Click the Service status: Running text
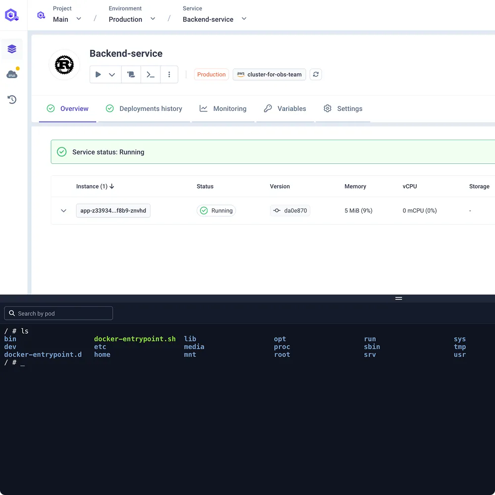 tap(108, 152)
